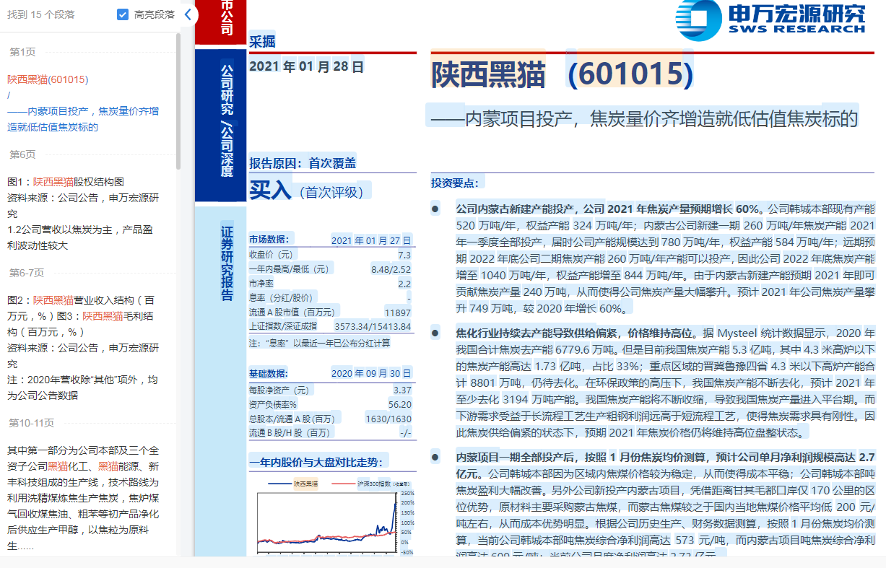The width and height of the screenshot is (886, 568).
Task: Click paragraph 公司内蒙古新建产能投产
Action: point(665,258)
